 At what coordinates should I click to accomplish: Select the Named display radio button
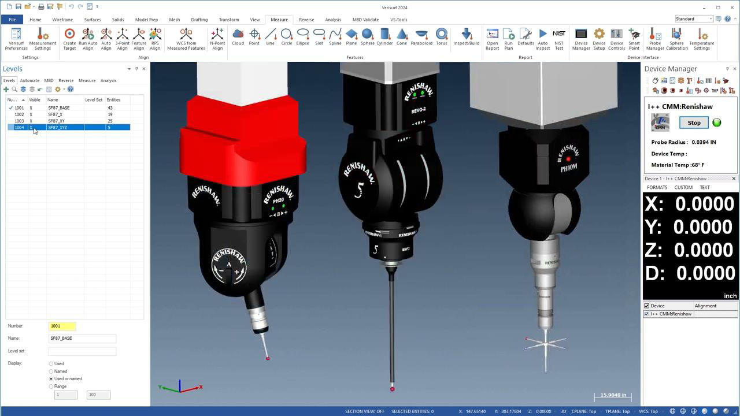(x=51, y=371)
